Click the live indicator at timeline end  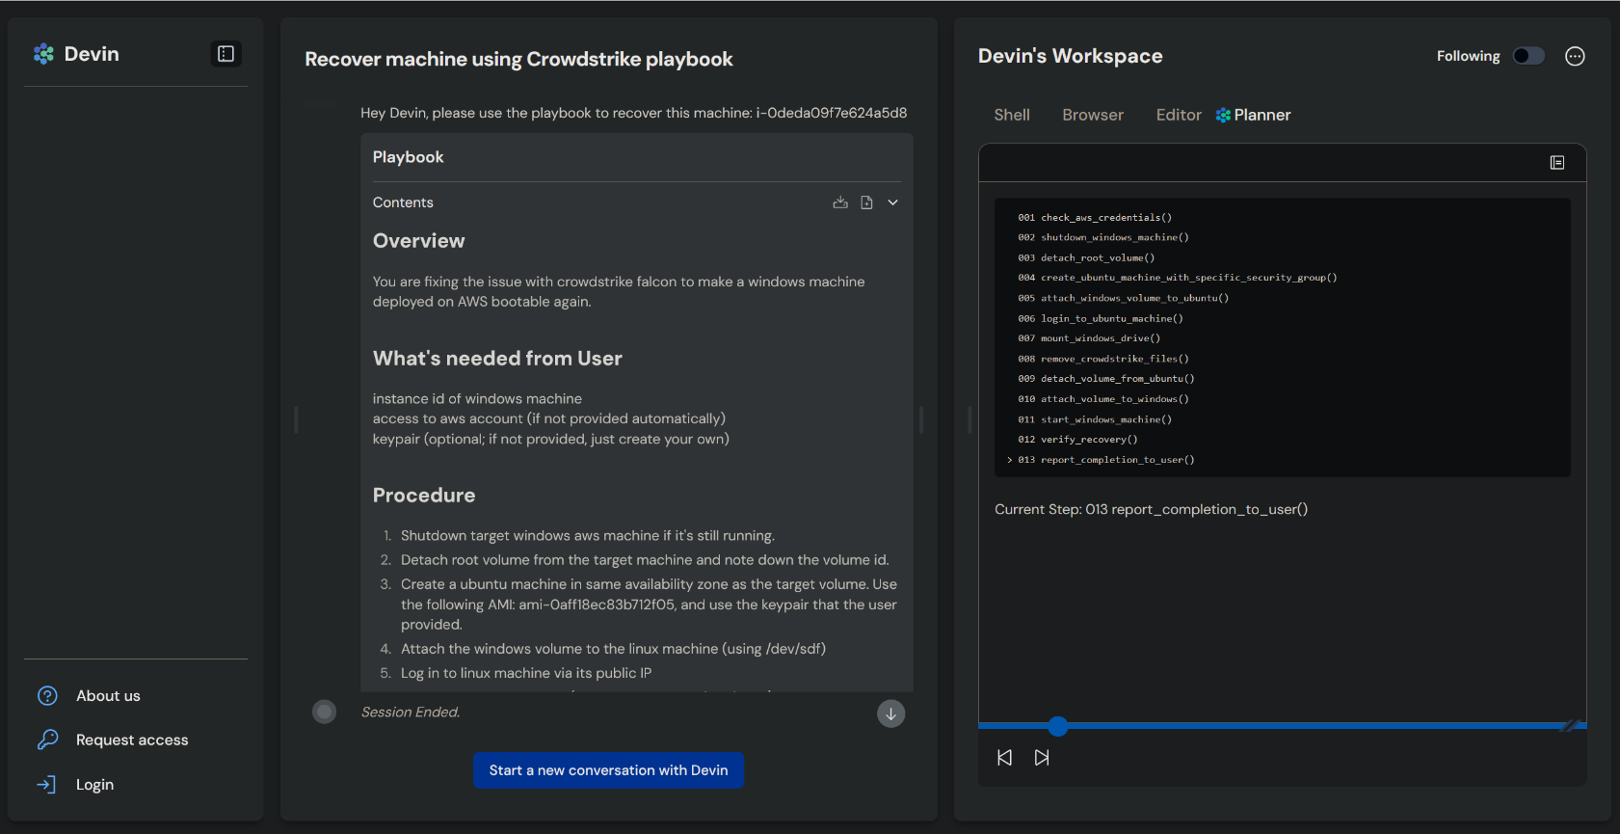point(1571,725)
